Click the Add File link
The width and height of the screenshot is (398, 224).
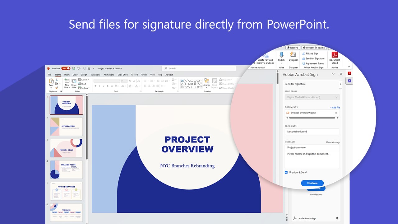[335, 107]
